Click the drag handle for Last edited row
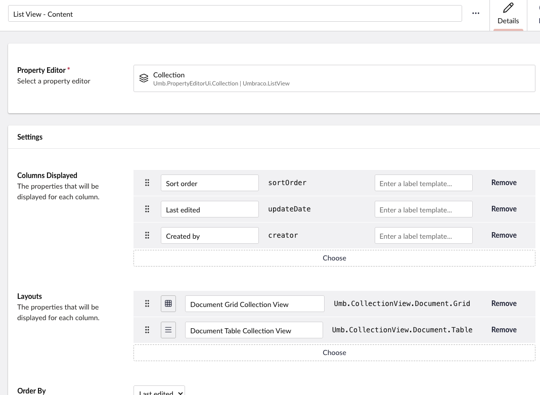This screenshot has height=395, width=540. coord(147,209)
